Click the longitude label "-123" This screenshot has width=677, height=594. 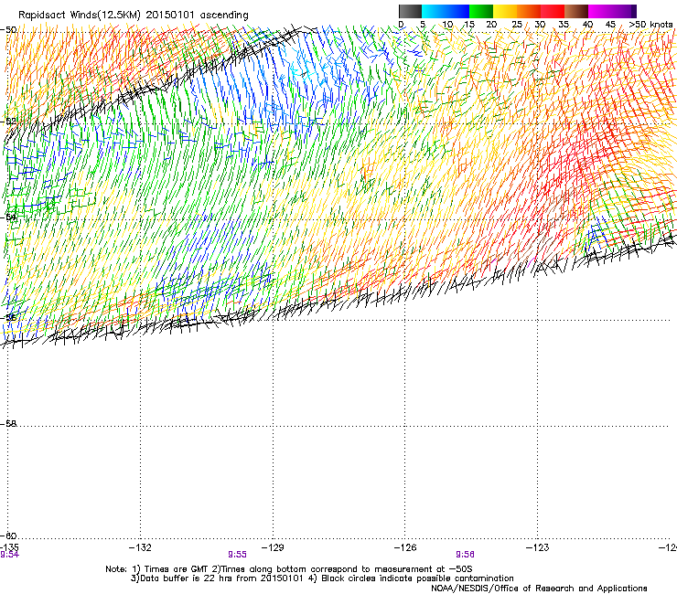coord(537,547)
